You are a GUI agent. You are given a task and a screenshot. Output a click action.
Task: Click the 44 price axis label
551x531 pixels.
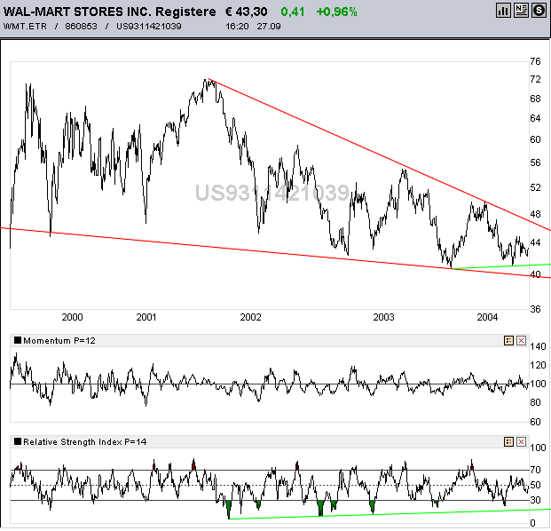pyautogui.click(x=535, y=242)
